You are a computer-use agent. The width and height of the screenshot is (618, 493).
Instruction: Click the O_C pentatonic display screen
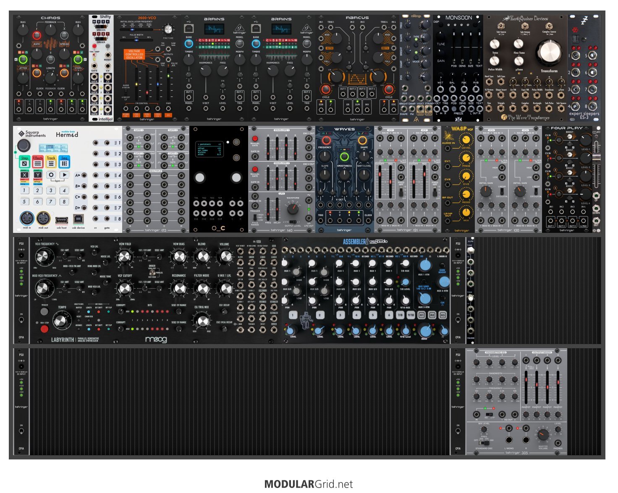pyautogui.click(x=210, y=149)
